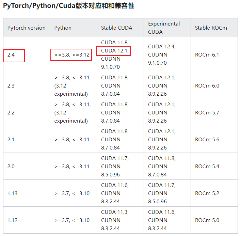Click the PyTorch version cell '2.1'
This screenshot has height=236, width=241.
[27, 139]
